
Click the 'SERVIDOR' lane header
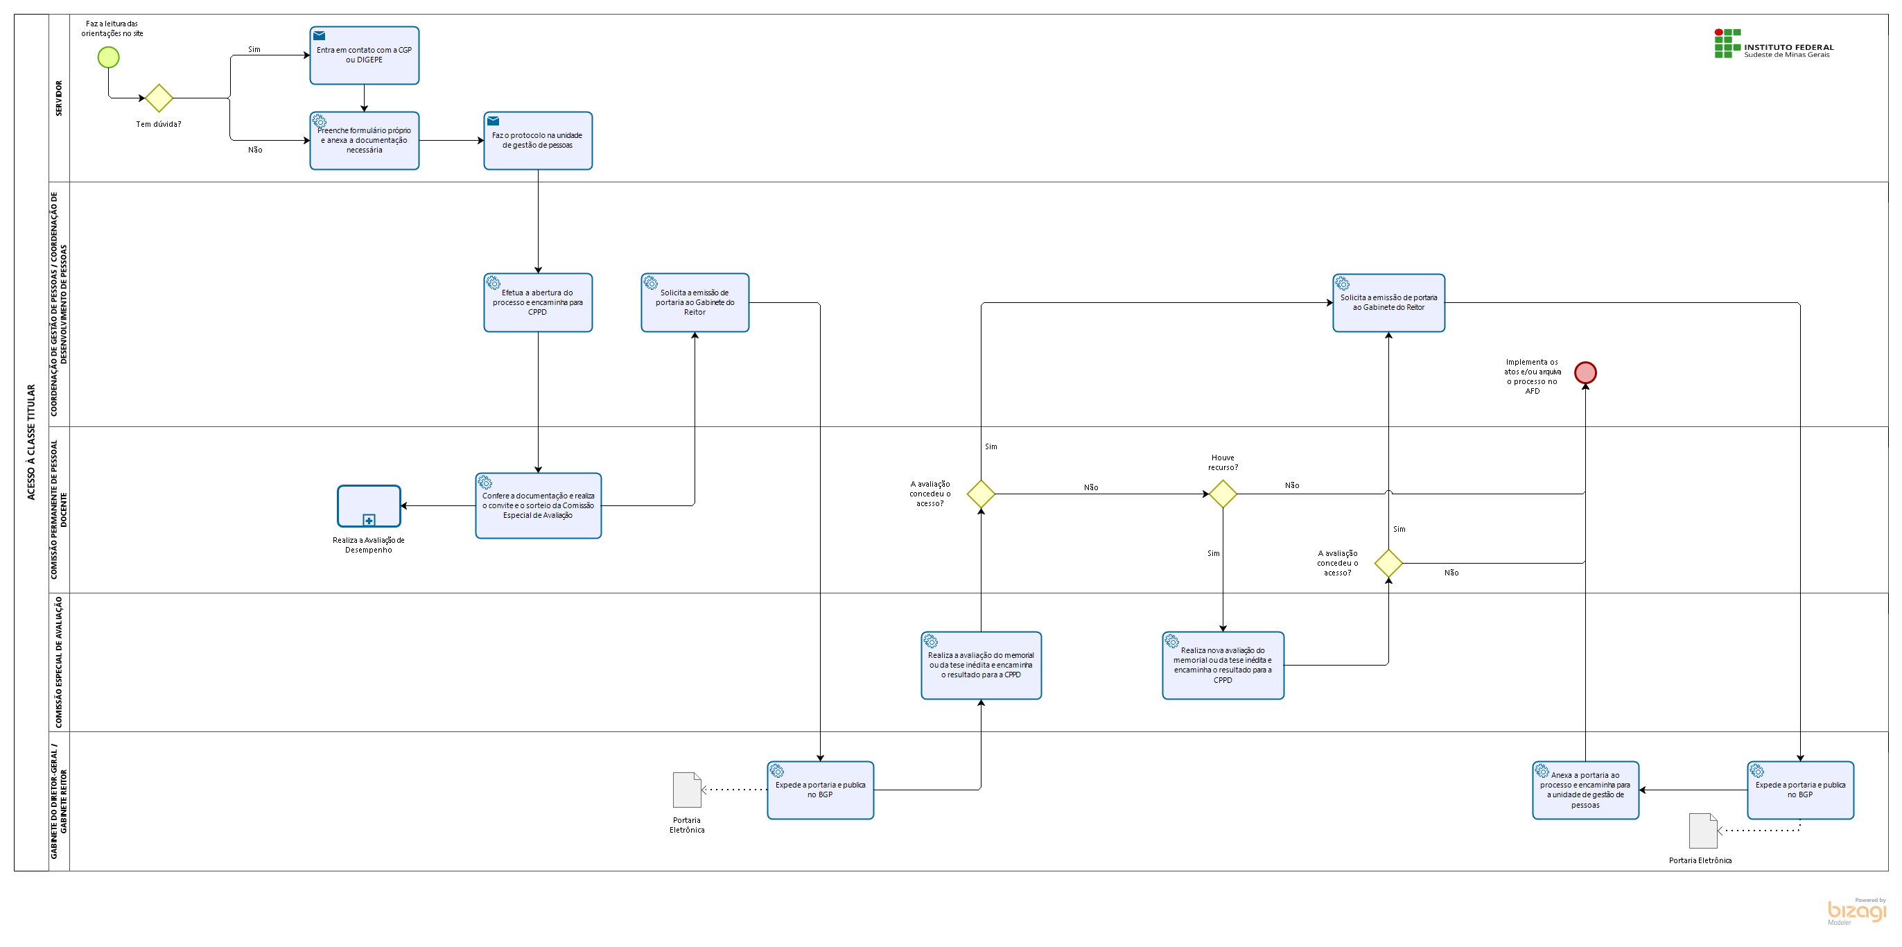point(59,98)
